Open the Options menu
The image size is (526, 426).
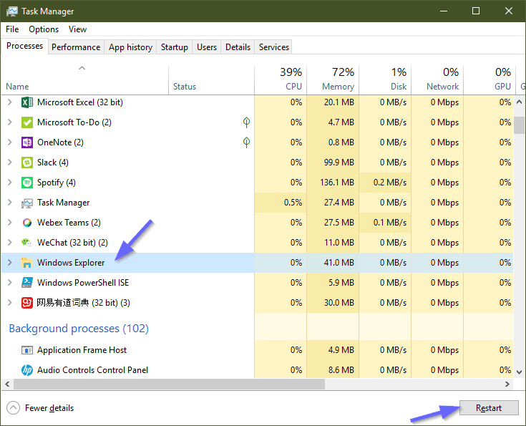pyautogui.click(x=44, y=29)
